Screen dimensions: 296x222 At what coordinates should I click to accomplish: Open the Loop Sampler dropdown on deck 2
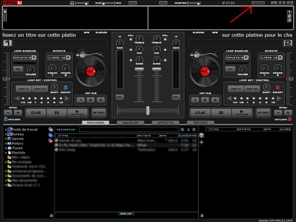[x=246, y=57]
